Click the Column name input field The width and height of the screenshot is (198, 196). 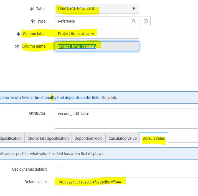click(x=97, y=46)
